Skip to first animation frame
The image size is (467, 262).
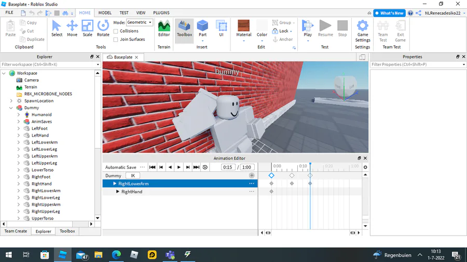pyautogui.click(x=152, y=167)
